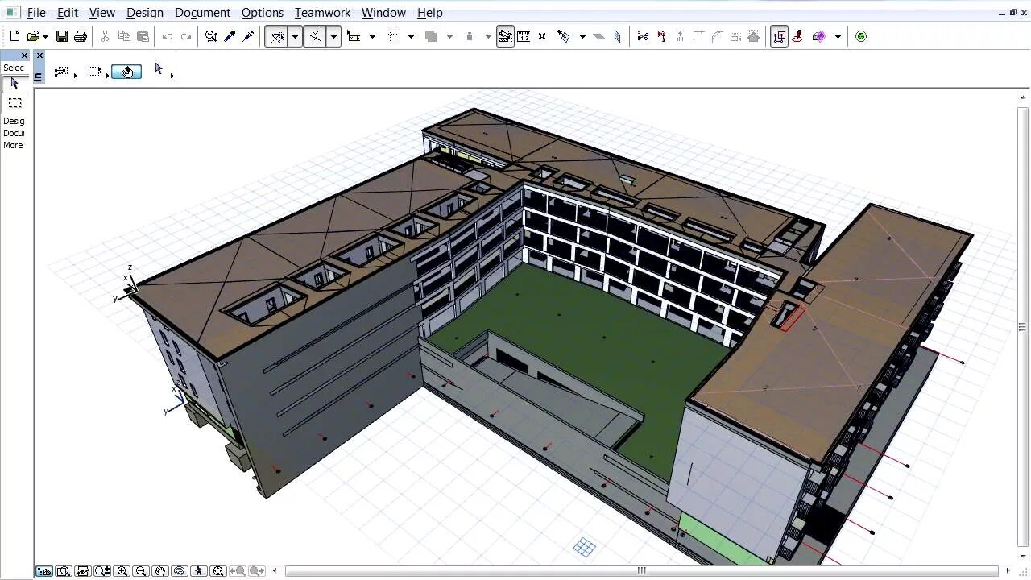Expand the Snap Guides dropdown arrow
Viewport: 1031px width, 580px height.
pyautogui.click(x=333, y=36)
